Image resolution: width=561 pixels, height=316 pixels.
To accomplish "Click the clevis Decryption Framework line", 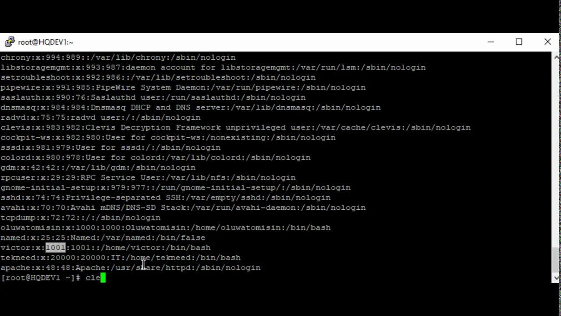I will pyautogui.click(x=236, y=128).
